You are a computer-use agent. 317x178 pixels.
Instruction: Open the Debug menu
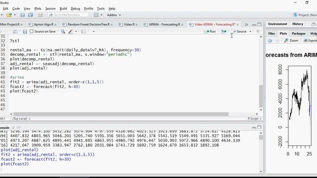tap(75, 8)
